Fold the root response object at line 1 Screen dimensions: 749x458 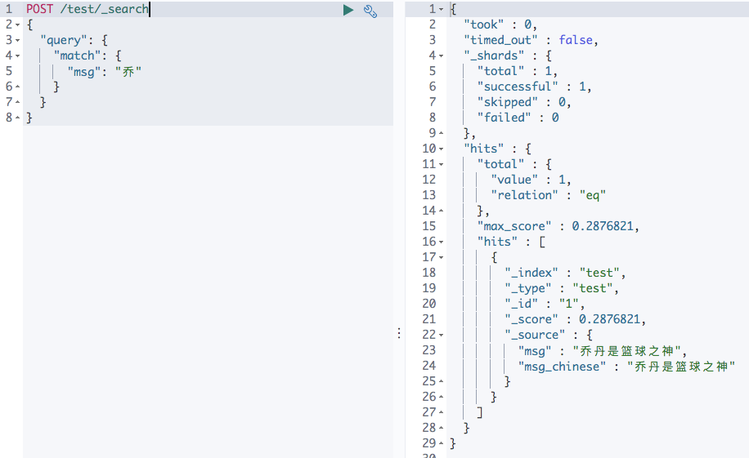[x=442, y=9]
